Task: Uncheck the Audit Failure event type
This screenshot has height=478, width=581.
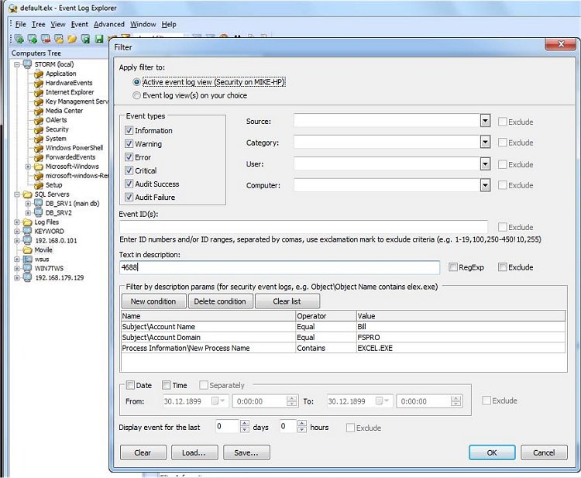Action: (x=129, y=198)
